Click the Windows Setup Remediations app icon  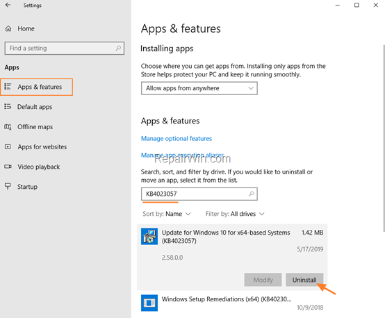(149, 303)
